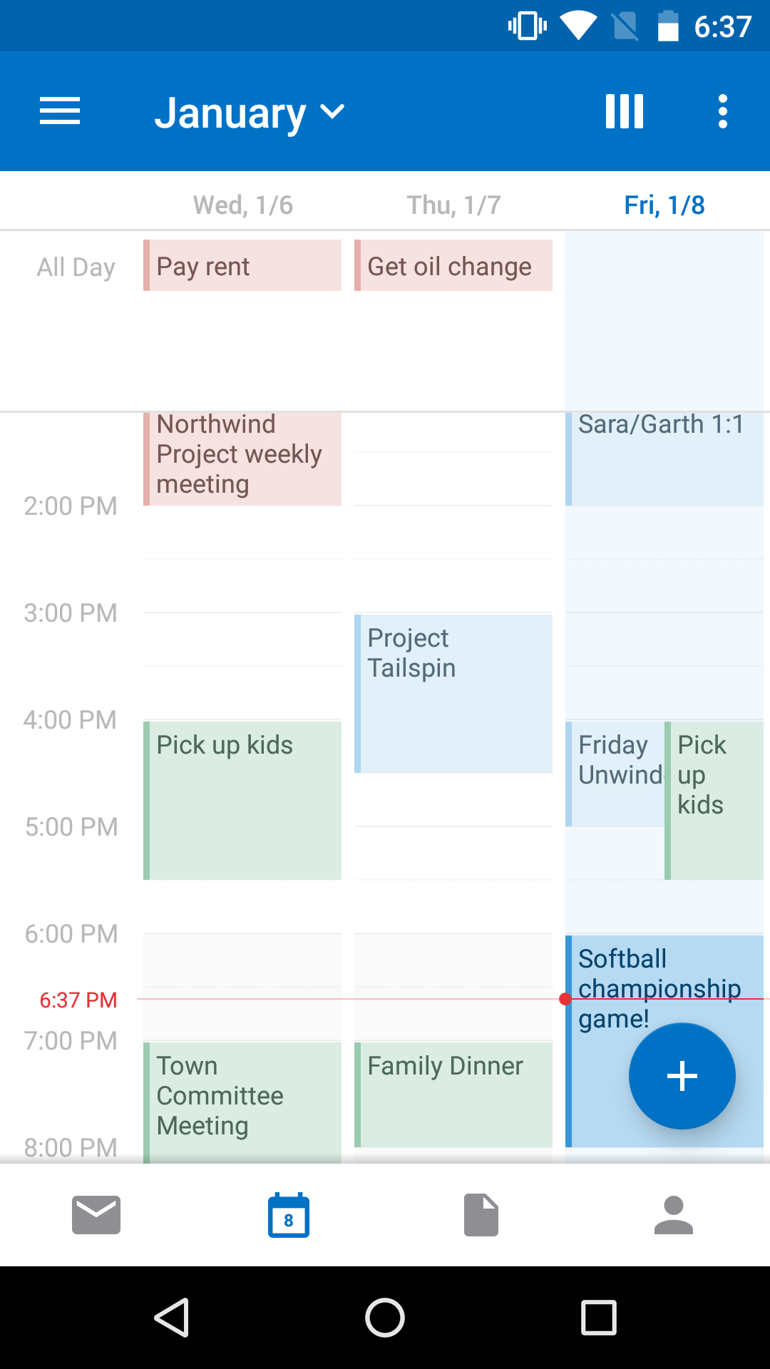
Task: Tap the blue plus button to add event
Action: (x=682, y=1076)
